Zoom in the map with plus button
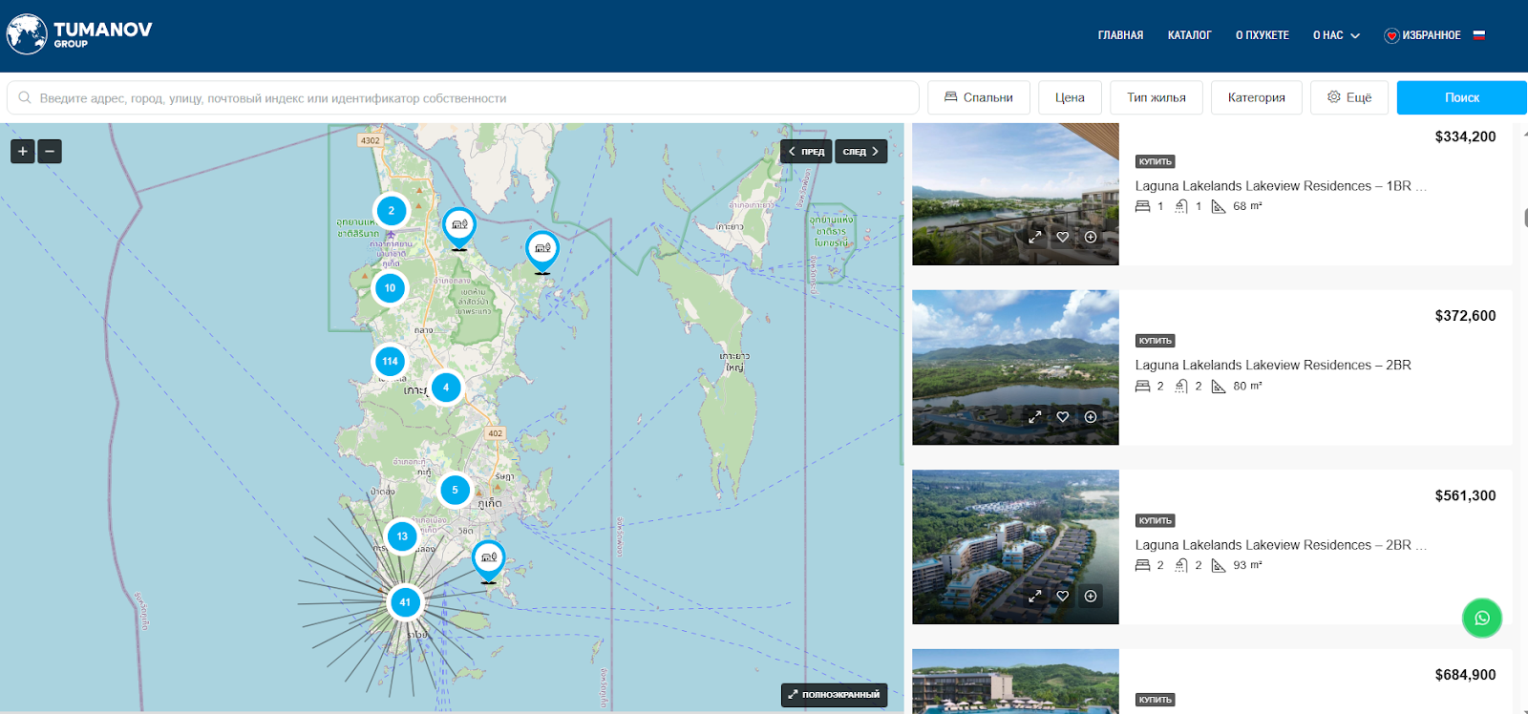 23,151
